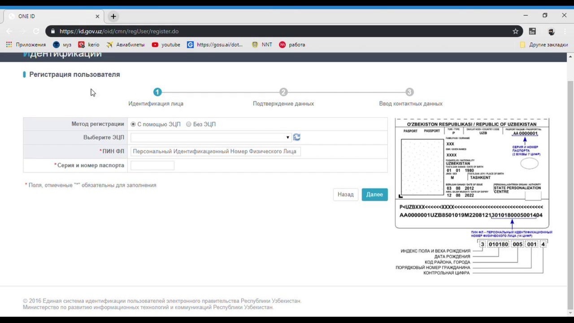Select the Без ЭЦП radio option
This screenshot has height=323, width=574.
189,124
